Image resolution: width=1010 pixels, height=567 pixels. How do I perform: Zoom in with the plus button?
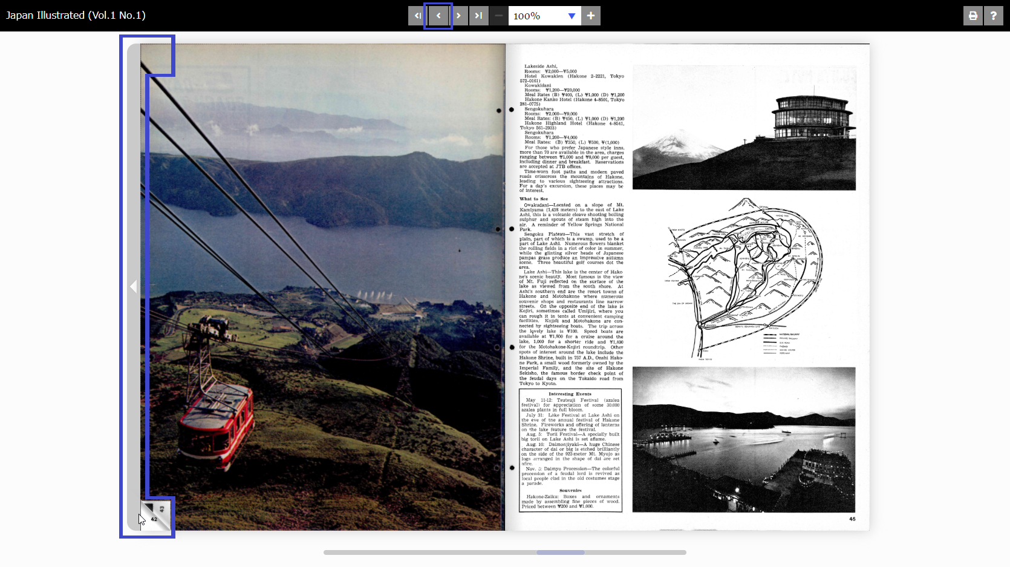tap(591, 16)
